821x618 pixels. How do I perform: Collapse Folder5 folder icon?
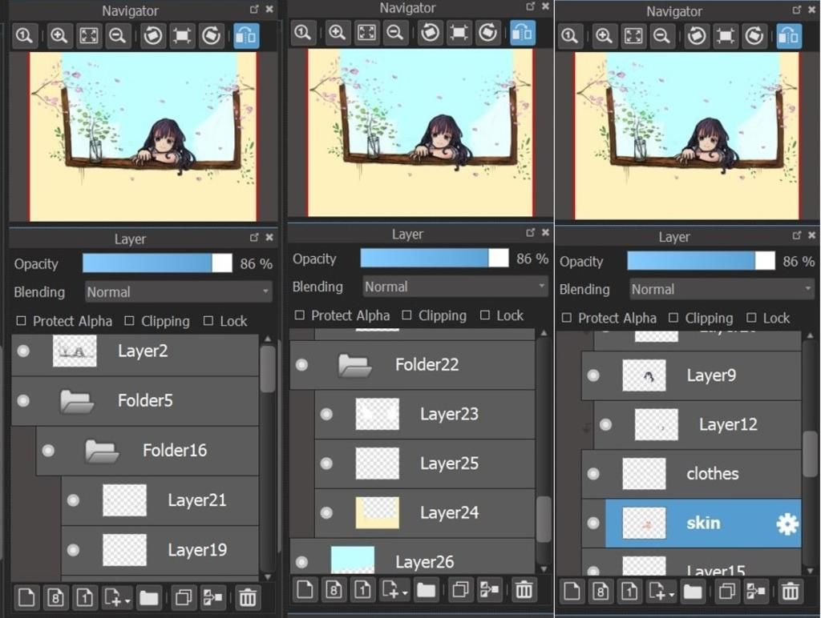tap(77, 401)
